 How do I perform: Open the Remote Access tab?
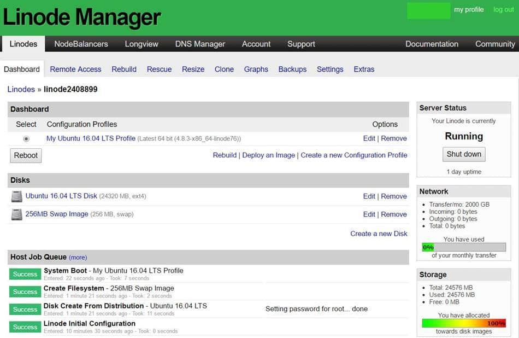(75, 69)
